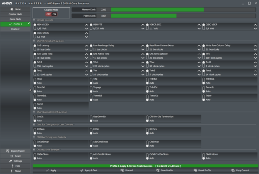259x174 pixels.
Task: Collapse the sidebar with the double-chevron icon
Action: 30,90
